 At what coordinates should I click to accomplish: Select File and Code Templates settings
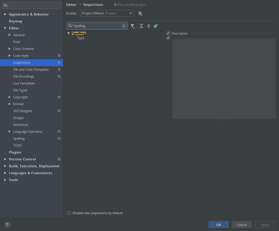click(31, 70)
